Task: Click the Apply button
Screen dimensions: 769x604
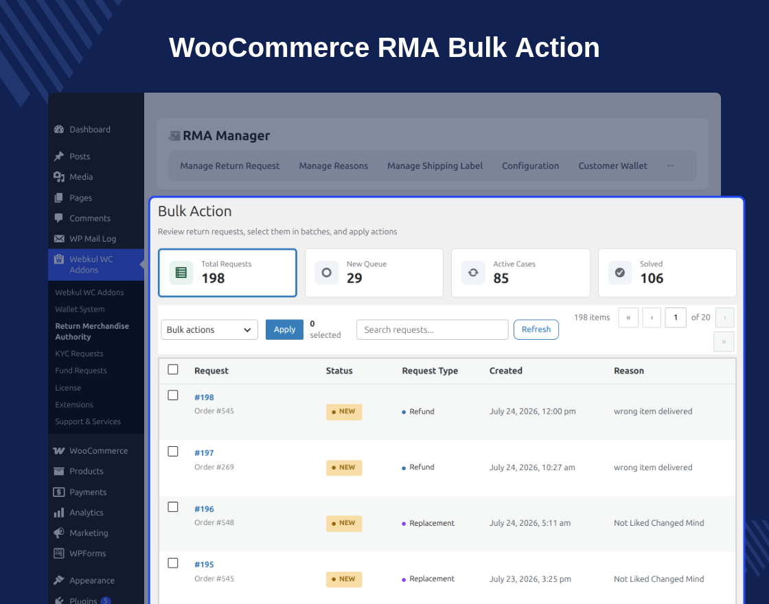Action: point(284,329)
